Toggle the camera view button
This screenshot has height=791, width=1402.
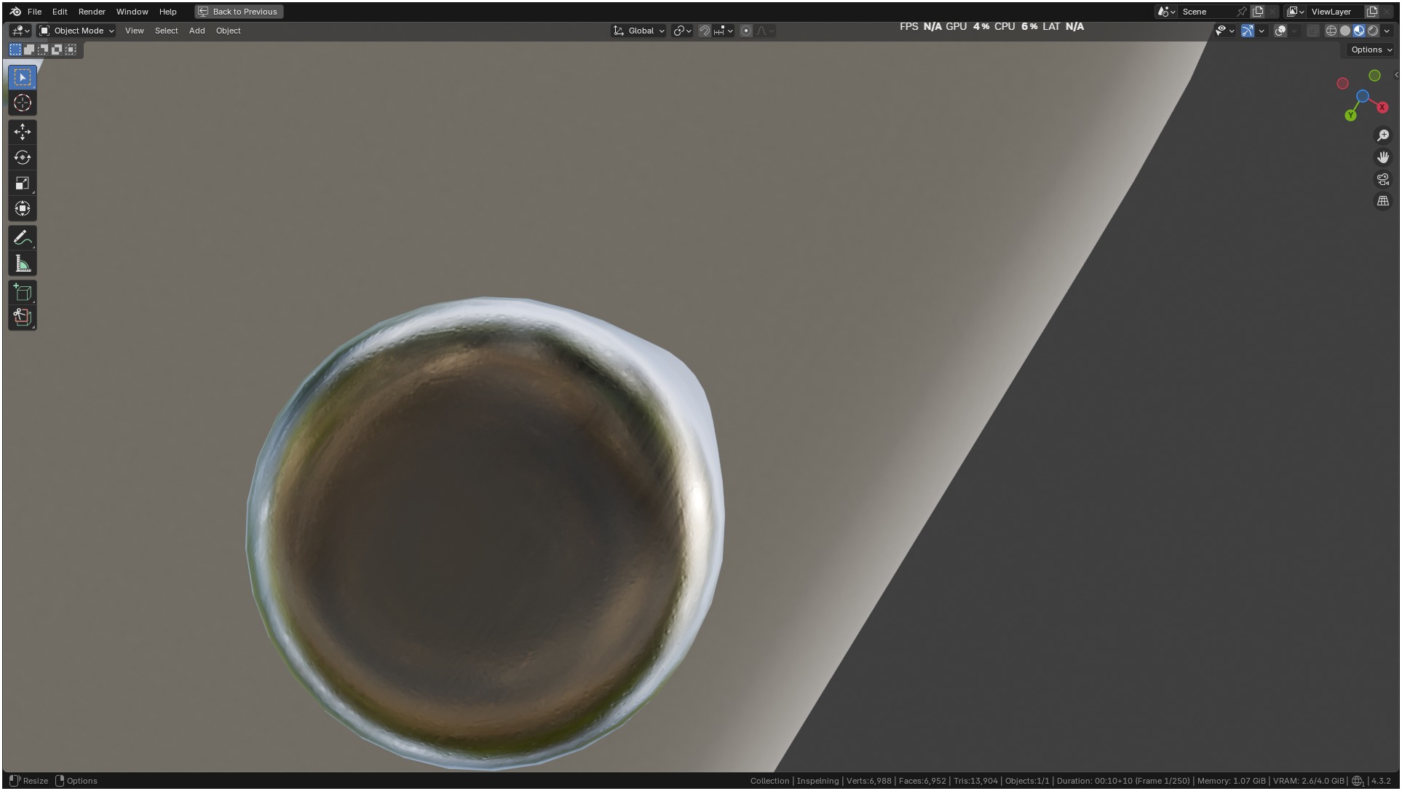1382,179
